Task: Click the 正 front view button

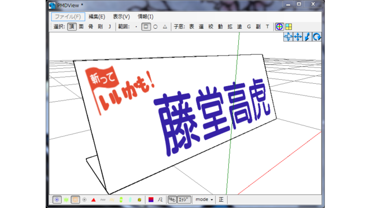Action: coord(221,199)
